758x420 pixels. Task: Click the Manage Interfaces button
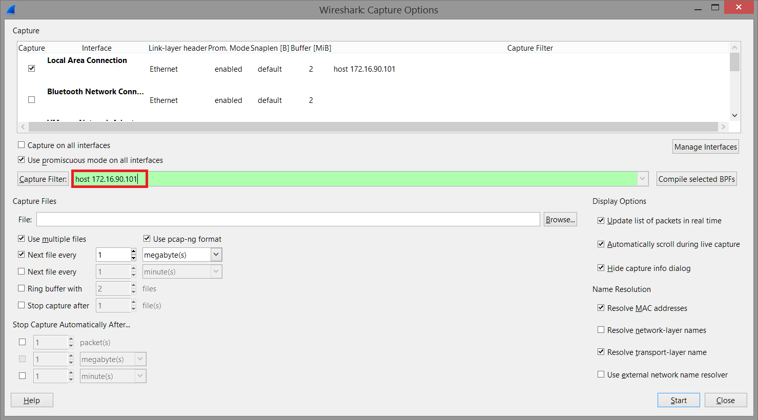tap(706, 146)
